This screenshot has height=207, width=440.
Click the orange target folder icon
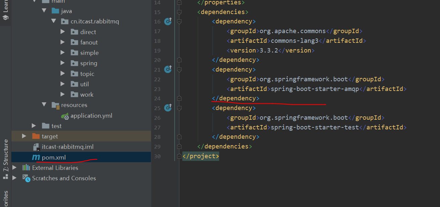[36, 136]
